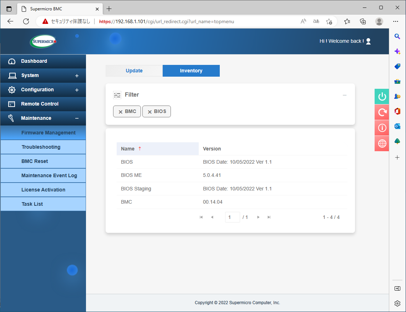Click the BIOS ME table row name

pyautogui.click(x=131, y=175)
